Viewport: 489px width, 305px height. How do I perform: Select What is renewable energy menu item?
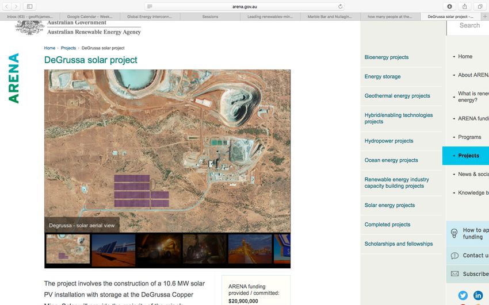click(x=473, y=97)
